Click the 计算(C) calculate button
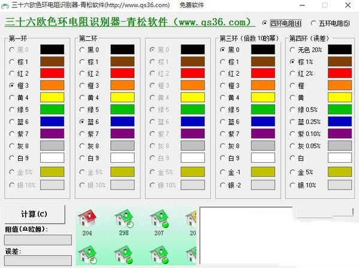Image resolution: width=359 pixels, height=268 pixels. coord(35,215)
